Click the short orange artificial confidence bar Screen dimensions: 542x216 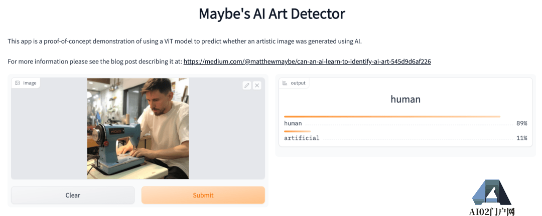pos(297,131)
